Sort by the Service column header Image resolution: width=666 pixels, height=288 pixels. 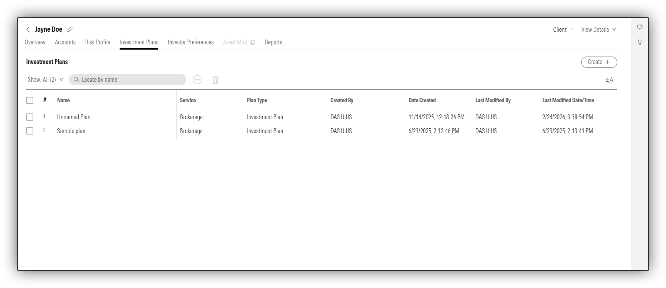point(188,100)
